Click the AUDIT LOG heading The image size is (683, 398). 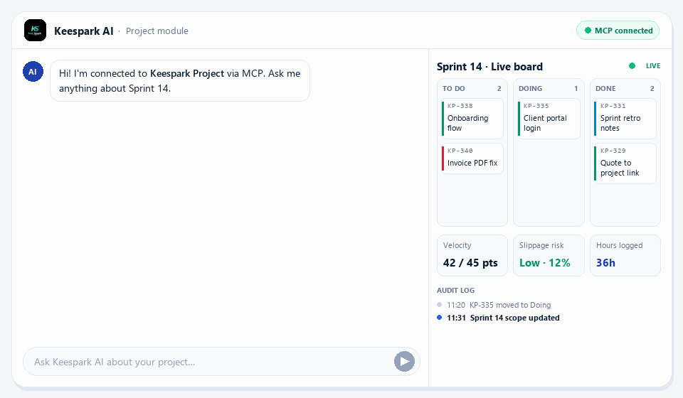pyautogui.click(x=455, y=290)
